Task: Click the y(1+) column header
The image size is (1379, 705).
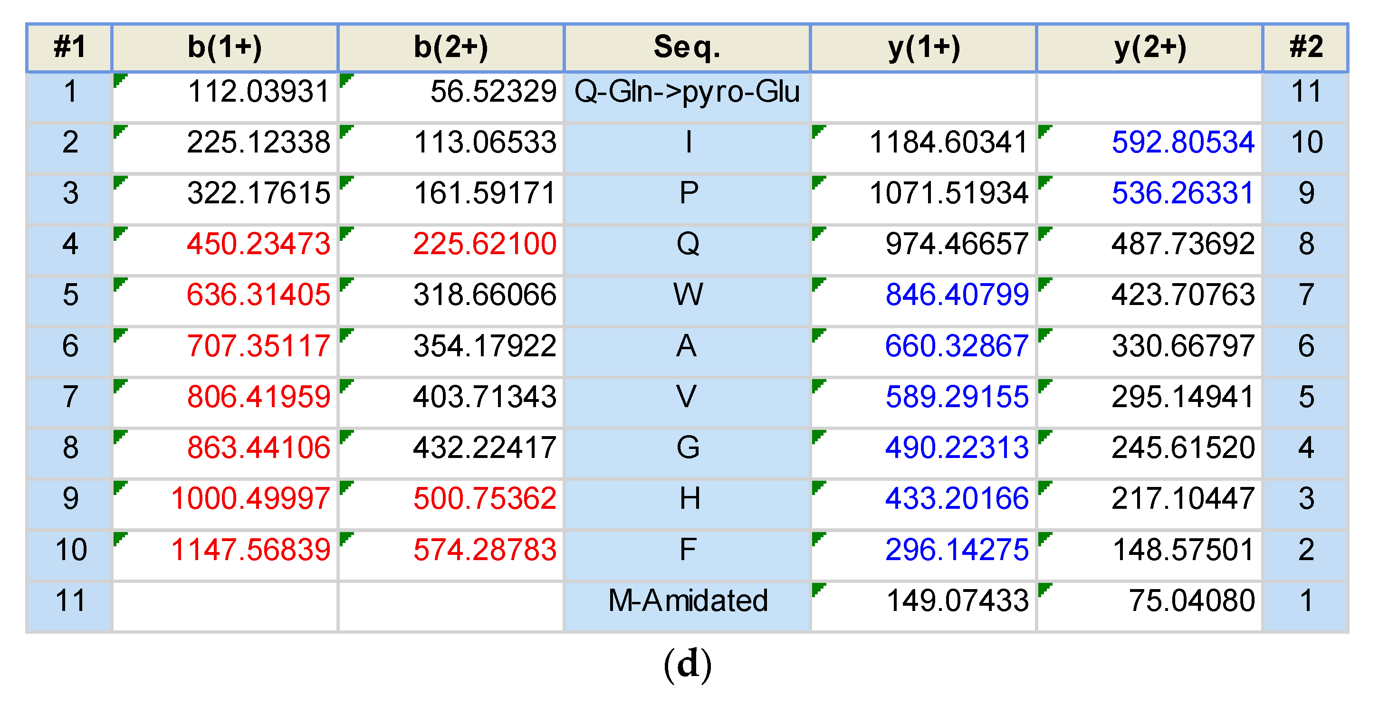Action: tap(924, 47)
